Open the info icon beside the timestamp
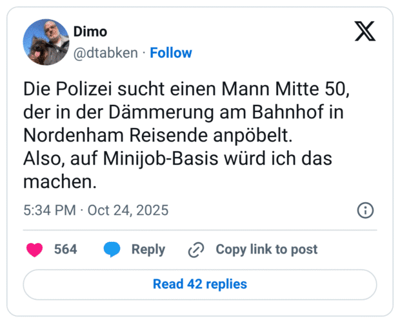The image size is (400, 323). [x=365, y=210]
